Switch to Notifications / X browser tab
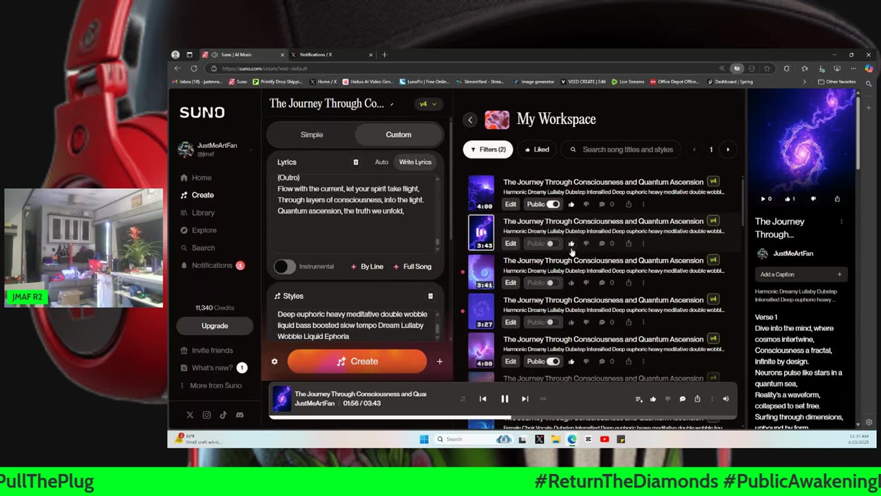This screenshot has height=496, width=881. tap(332, 55)
